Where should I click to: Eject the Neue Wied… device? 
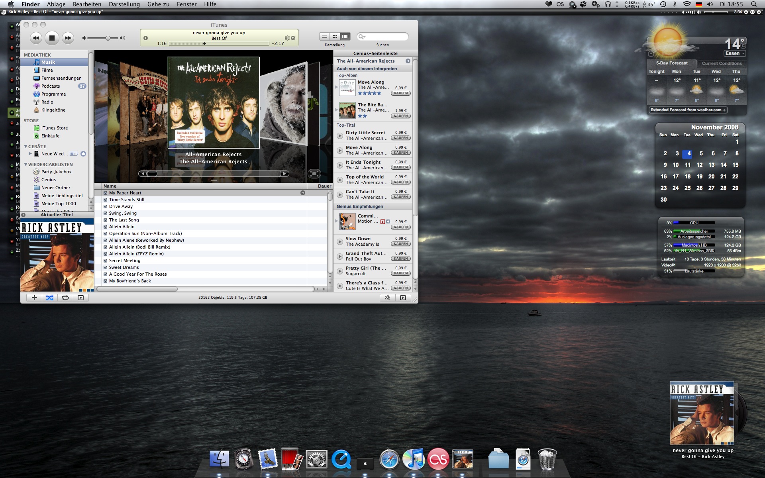point(83,154)
